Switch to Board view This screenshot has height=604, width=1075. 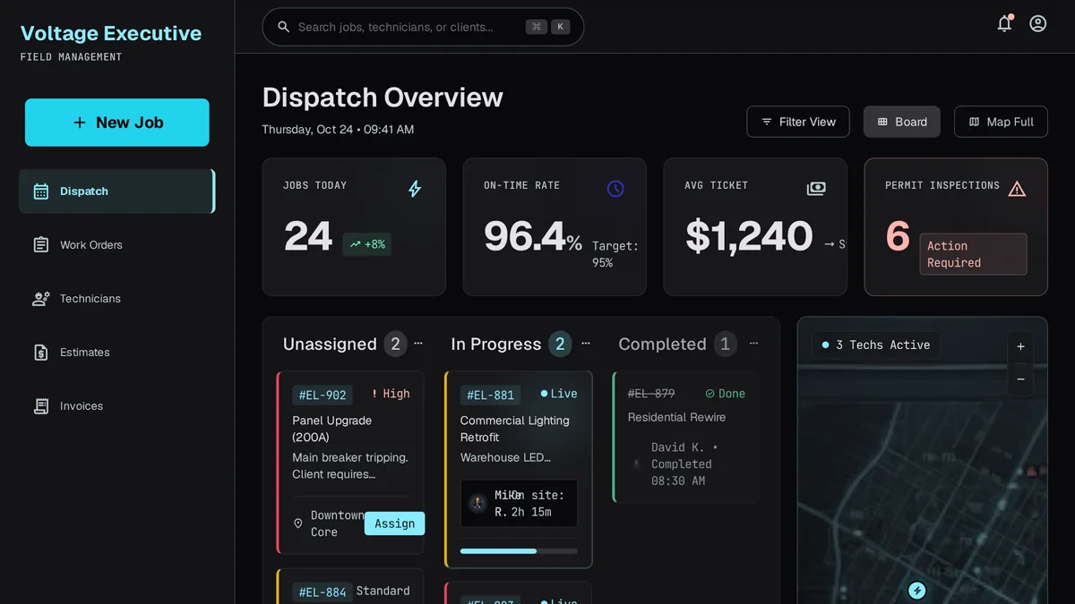[x=902, y=122]
